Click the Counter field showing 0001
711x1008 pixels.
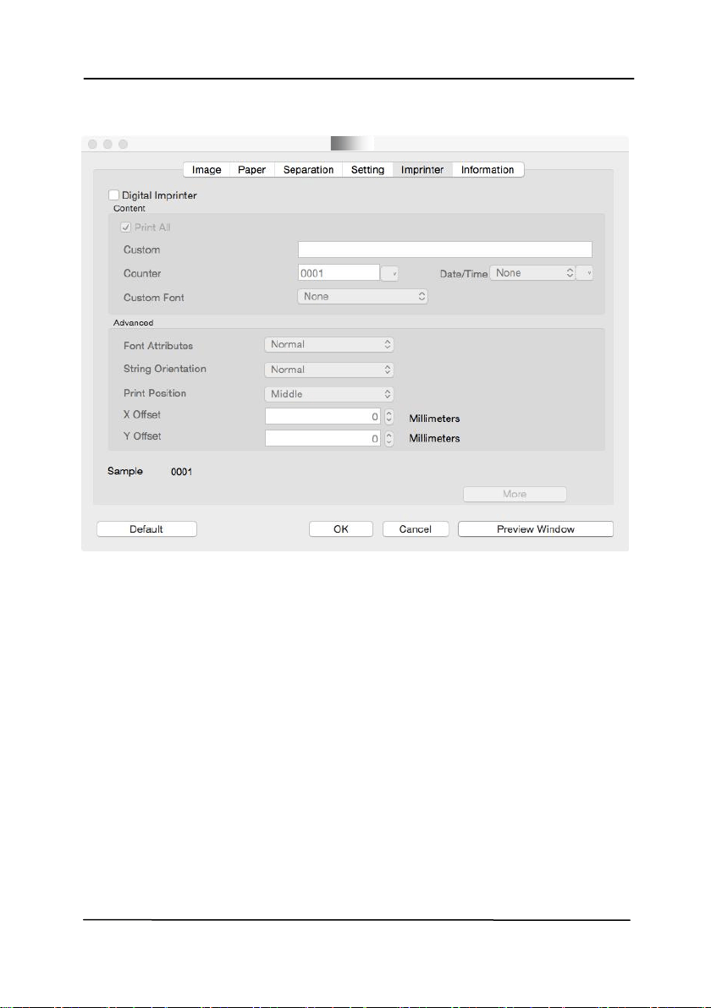[339, 272]
